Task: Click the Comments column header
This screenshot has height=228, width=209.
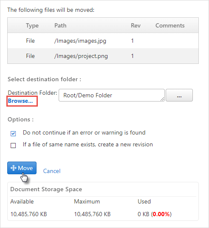Action: (x=170, y=25)
